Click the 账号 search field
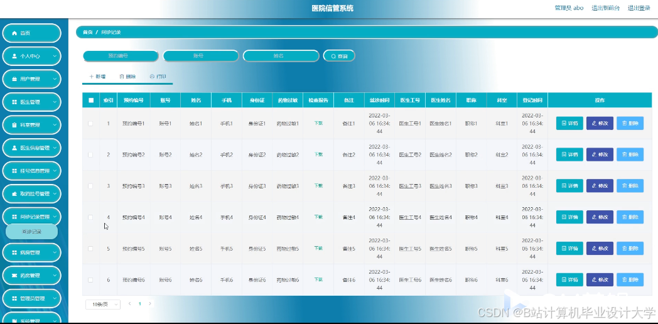Viewport: 658px width, 324px height. 201,56
